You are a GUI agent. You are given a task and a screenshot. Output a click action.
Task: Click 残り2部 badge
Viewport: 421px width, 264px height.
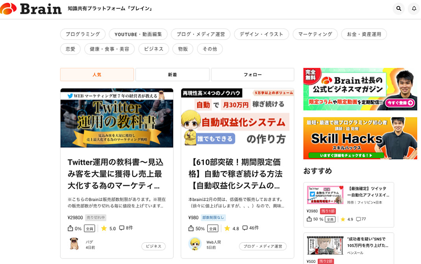coord(326,261)
